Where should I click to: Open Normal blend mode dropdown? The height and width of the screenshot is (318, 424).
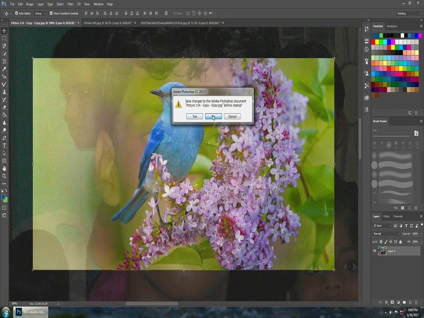pos(386,234)
